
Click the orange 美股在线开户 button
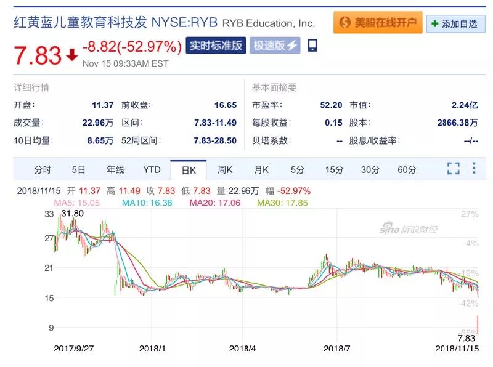click(x=378, y=22)
